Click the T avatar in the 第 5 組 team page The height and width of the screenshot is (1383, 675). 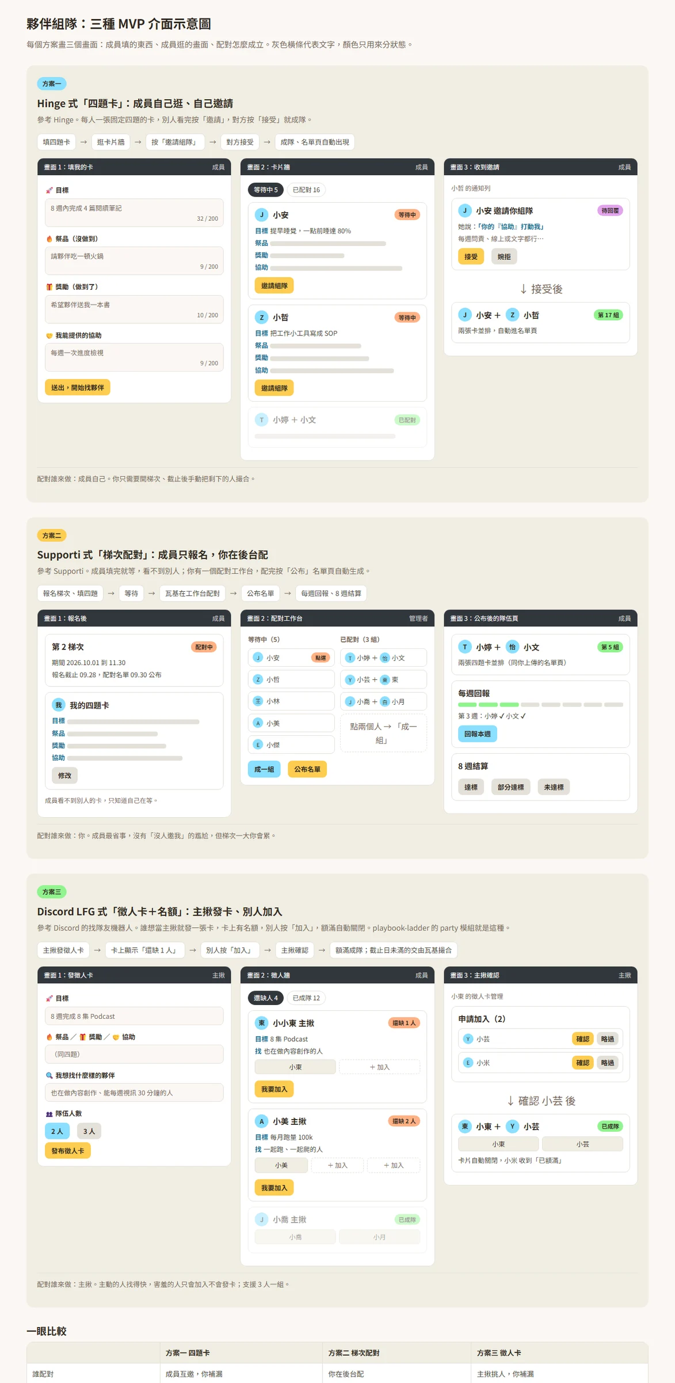[x=465, y=647]
